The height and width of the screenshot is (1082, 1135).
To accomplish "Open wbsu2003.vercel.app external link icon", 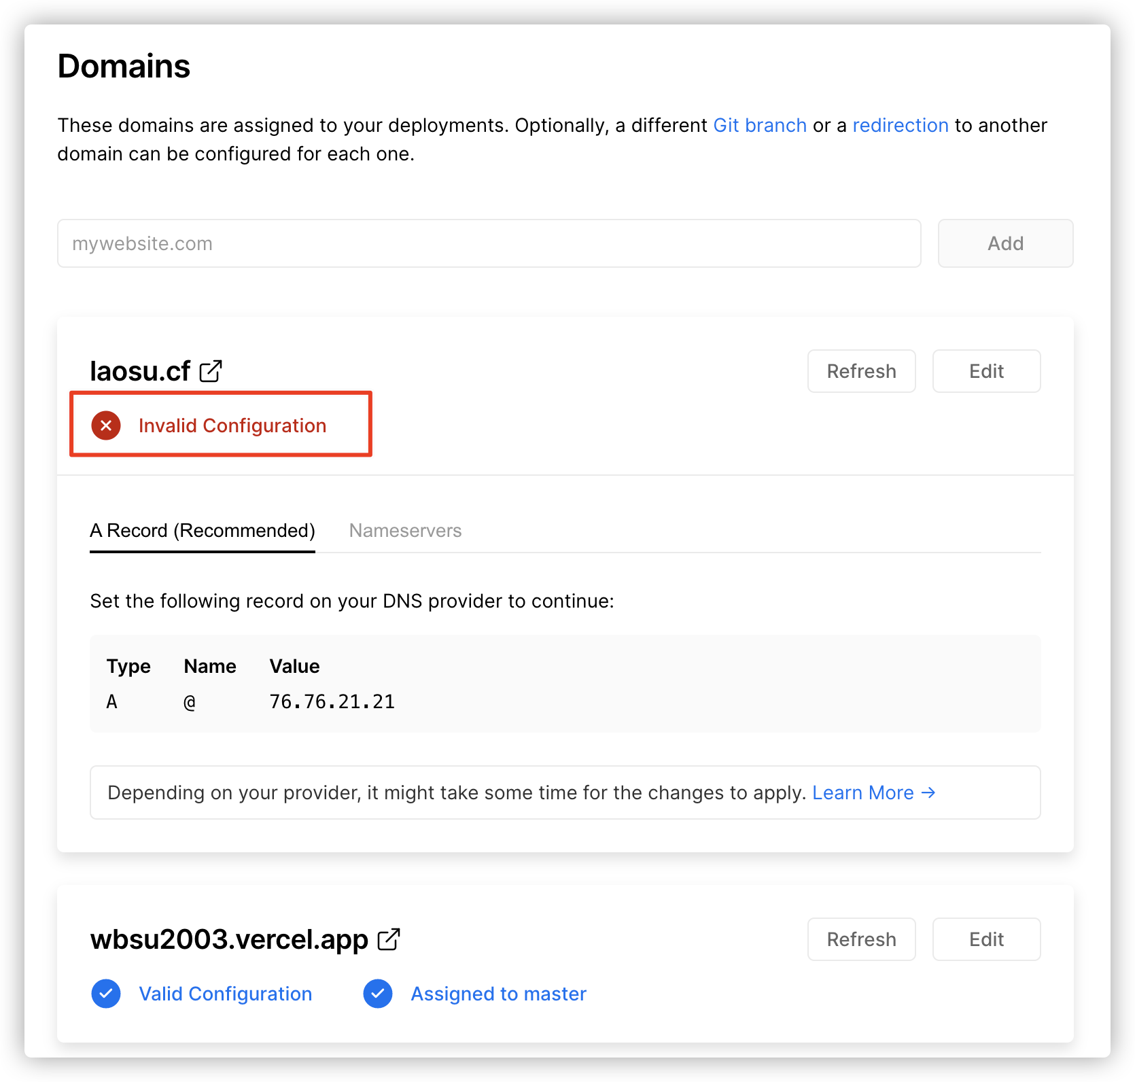I will coord(389,939).
